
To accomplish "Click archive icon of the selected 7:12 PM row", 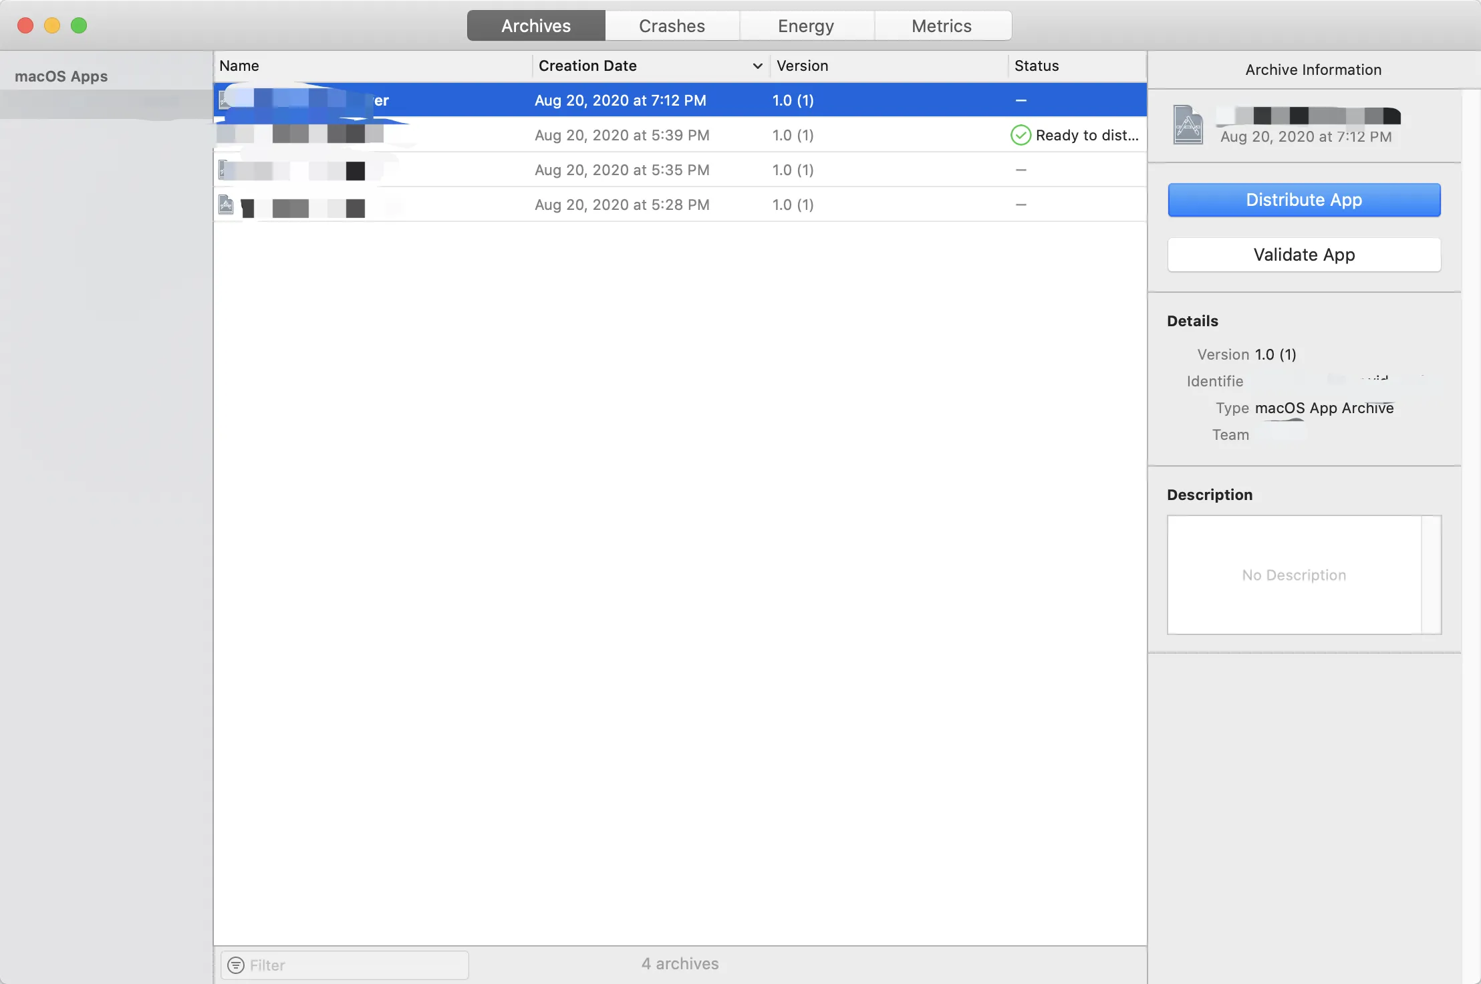I will click(x=225, y=100).
